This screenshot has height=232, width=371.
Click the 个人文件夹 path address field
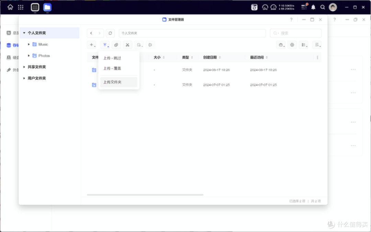click(192, 33)
